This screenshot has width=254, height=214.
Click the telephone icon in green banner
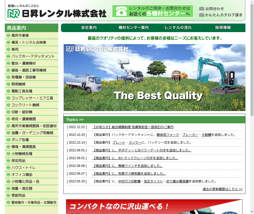coord(121,11)
